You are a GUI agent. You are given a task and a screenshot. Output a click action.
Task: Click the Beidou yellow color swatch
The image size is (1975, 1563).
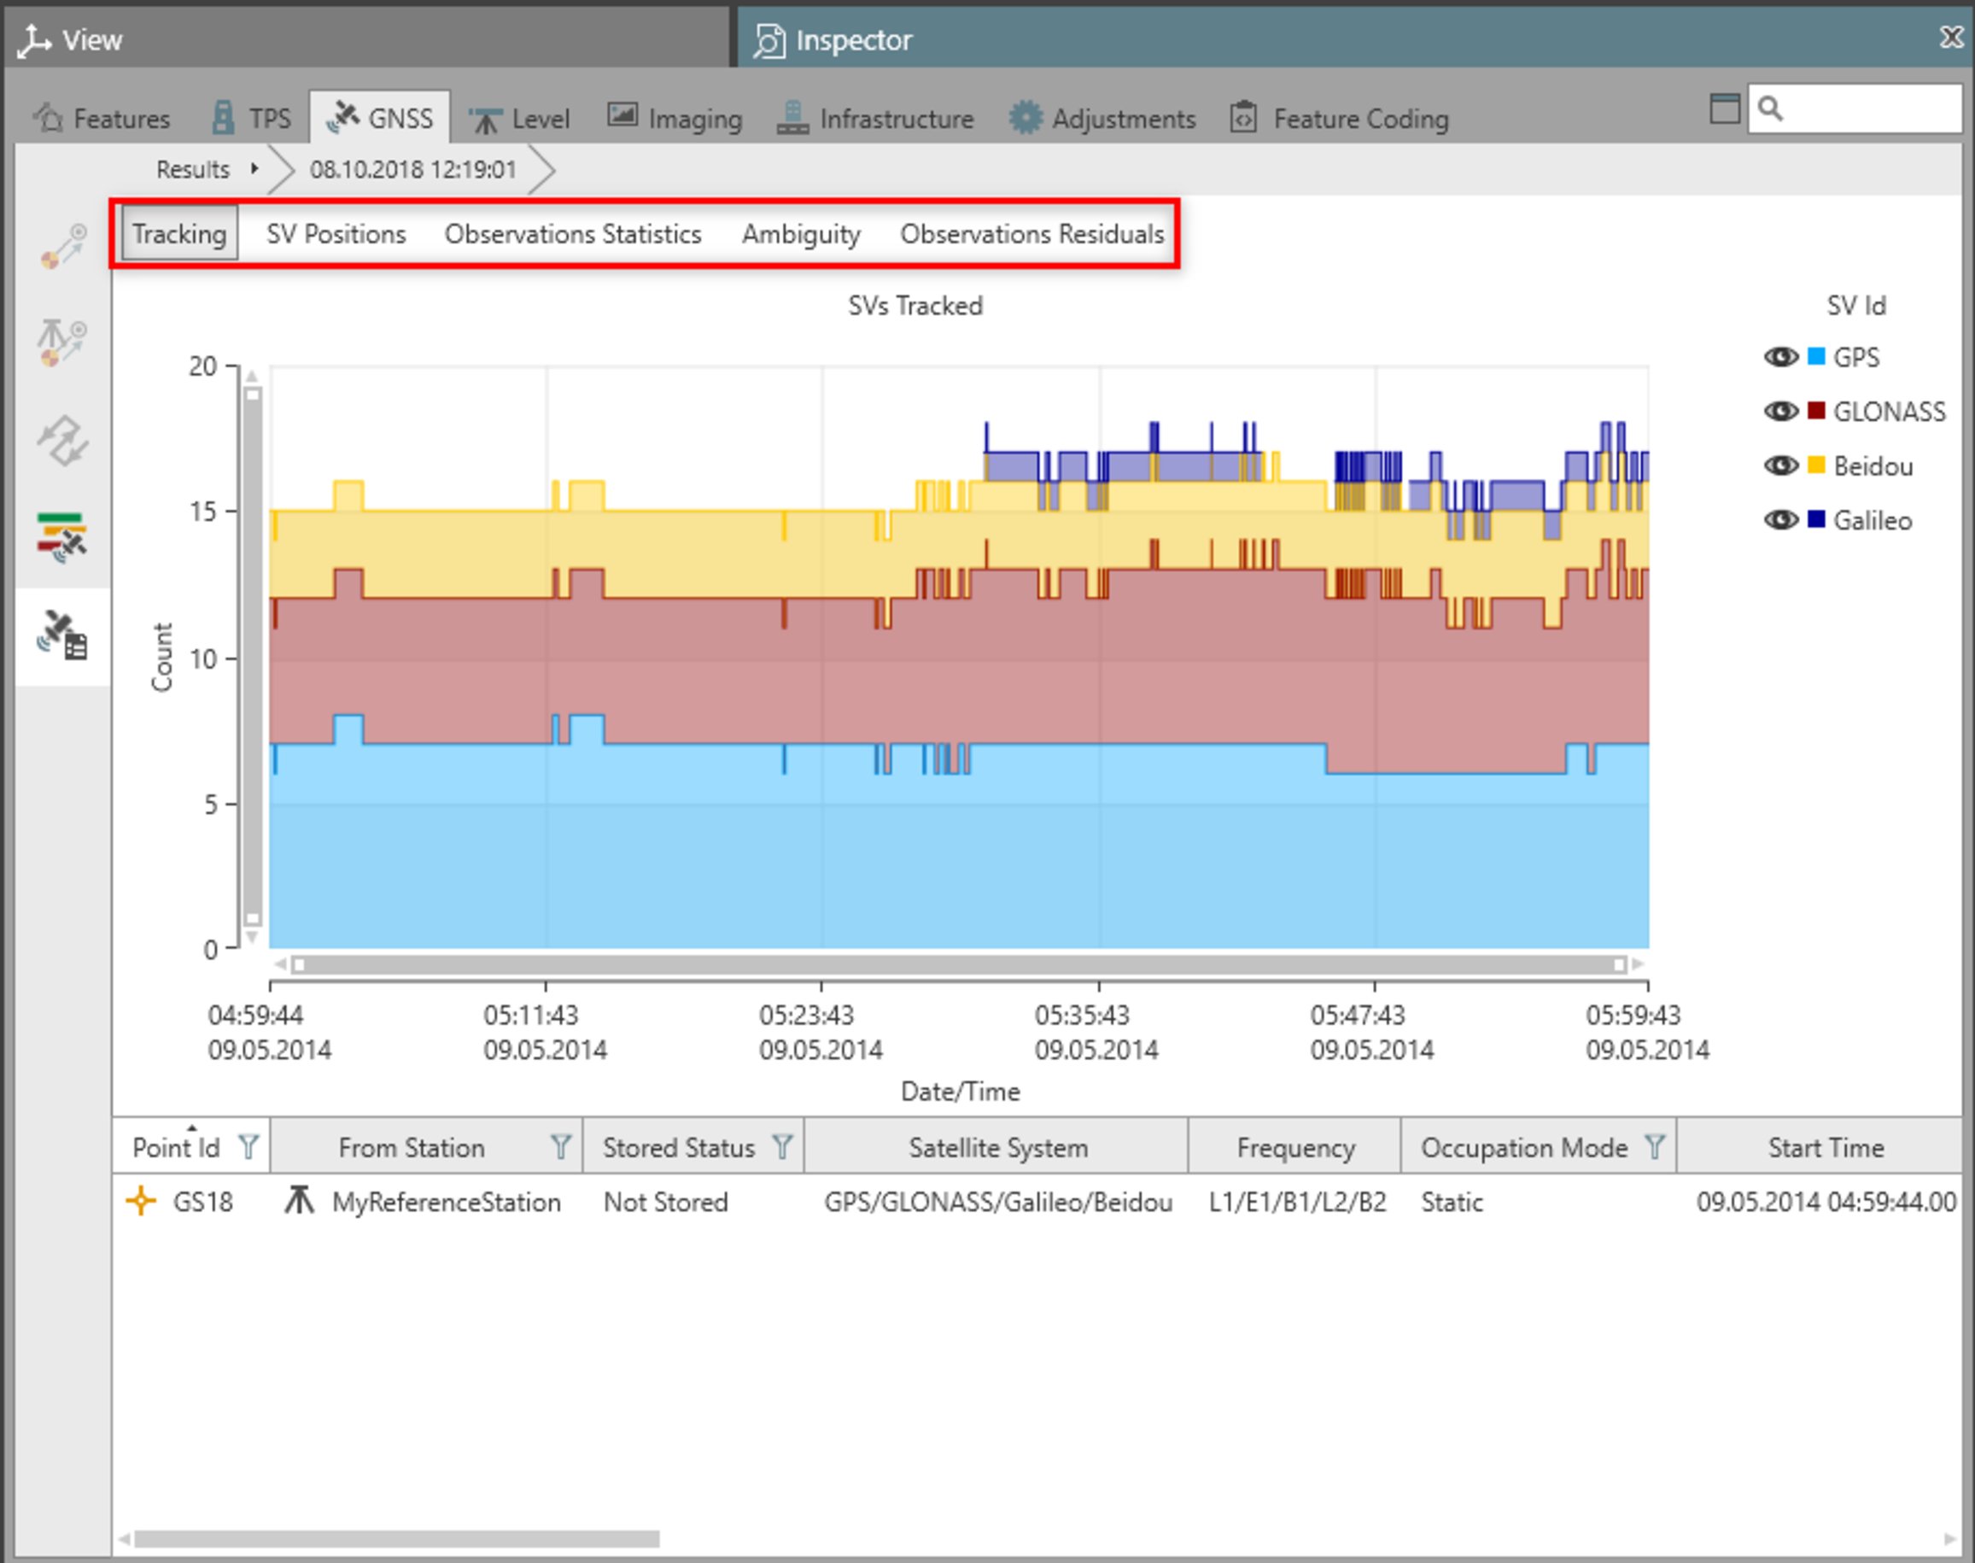[1817, 465]
